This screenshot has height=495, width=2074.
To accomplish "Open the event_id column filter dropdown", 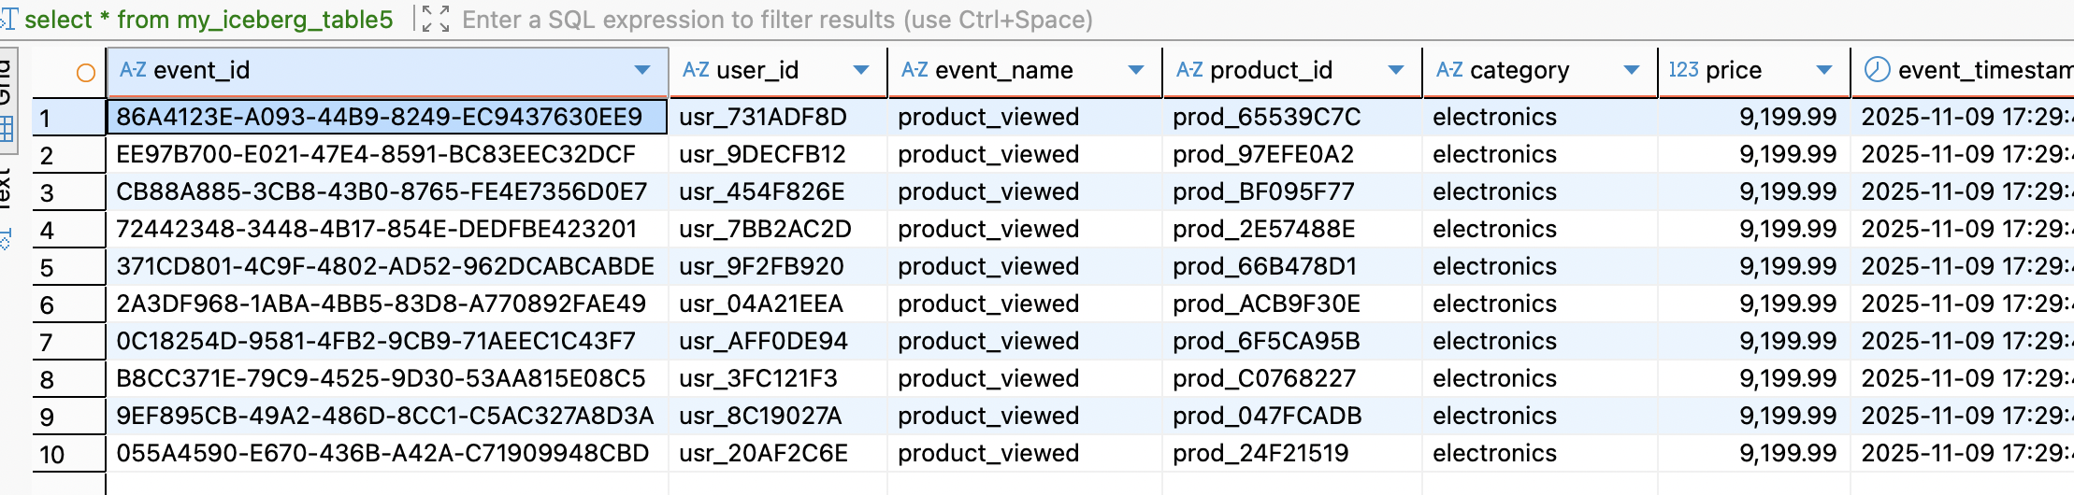I will [642, 70].
